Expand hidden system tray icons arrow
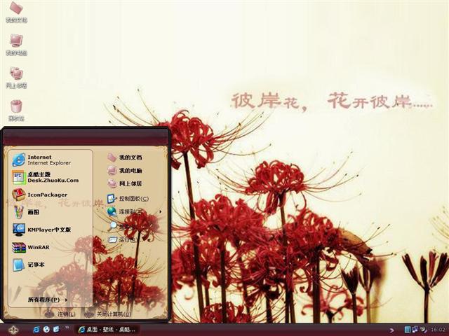 [x=391, y=330]
